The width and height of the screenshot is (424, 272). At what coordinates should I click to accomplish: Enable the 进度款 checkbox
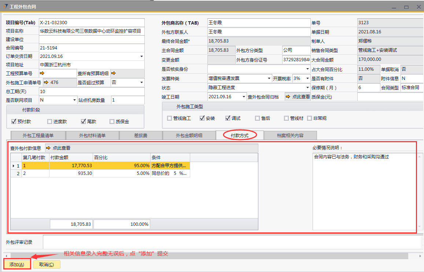50,122
